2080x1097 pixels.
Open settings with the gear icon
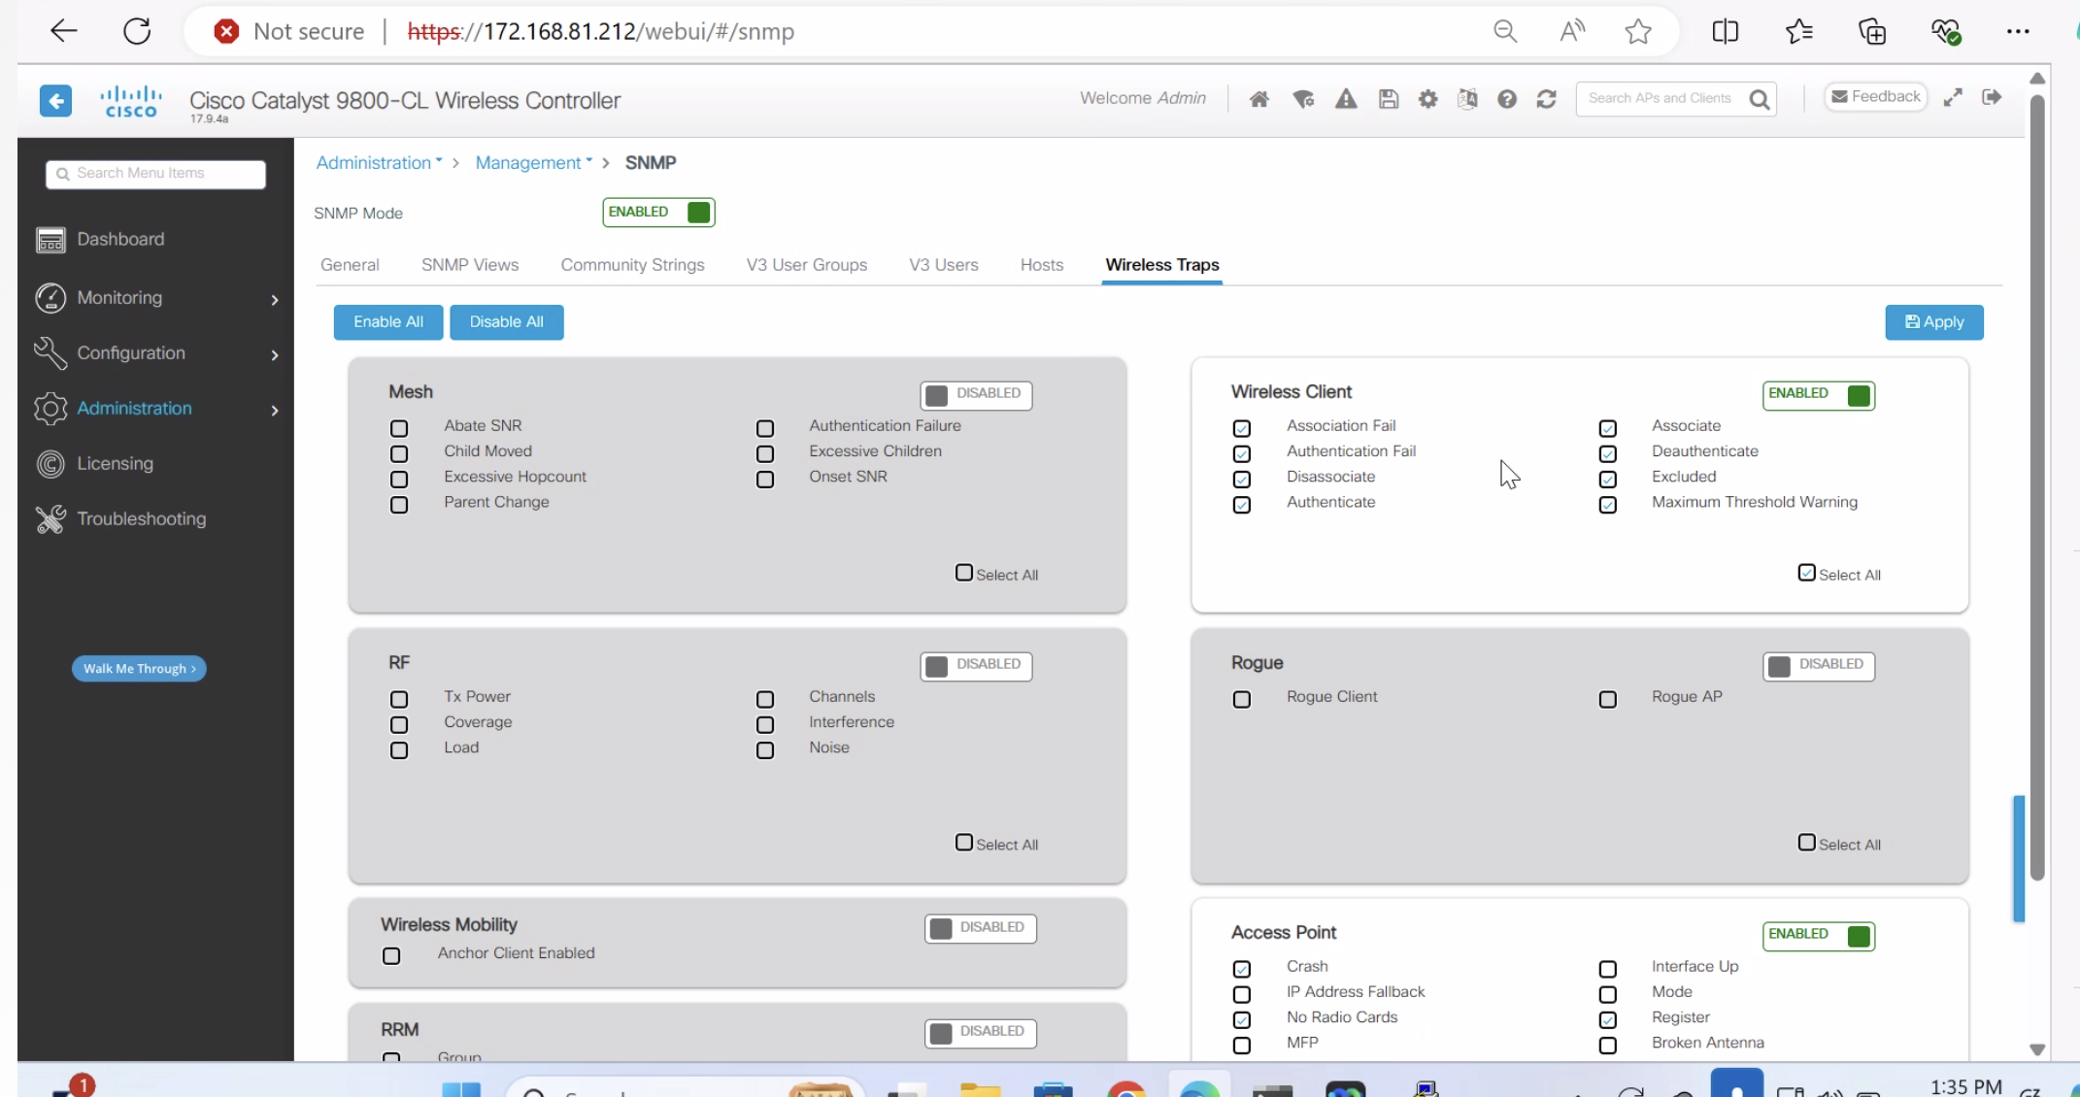point(1427,99)
